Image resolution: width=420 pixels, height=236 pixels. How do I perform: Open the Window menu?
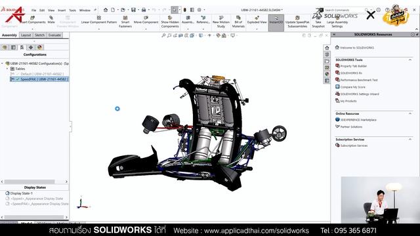pyautogui.click(x=85, y=10)
